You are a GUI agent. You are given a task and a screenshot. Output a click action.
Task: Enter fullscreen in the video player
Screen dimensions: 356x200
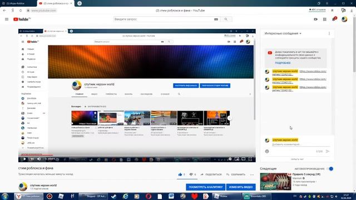click(250, 159)
